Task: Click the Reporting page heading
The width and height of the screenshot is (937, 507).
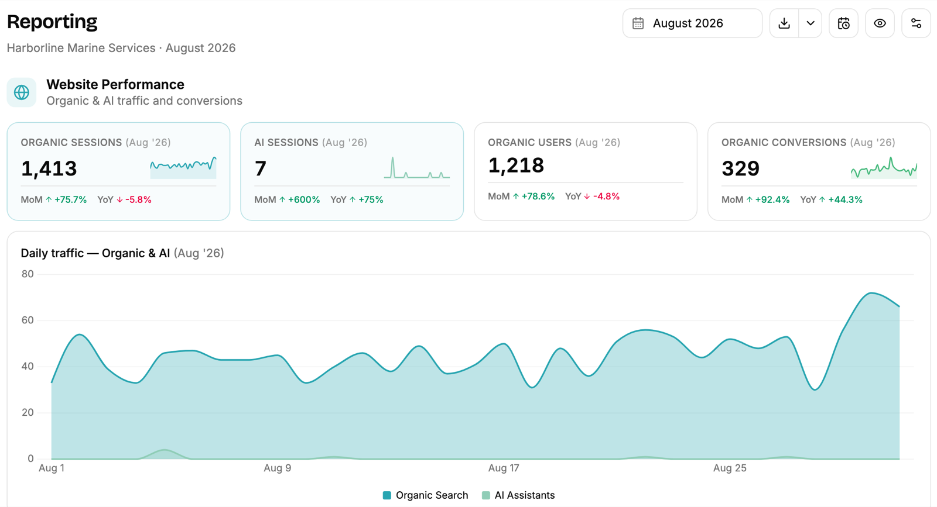Action: (x=52, y=22)
